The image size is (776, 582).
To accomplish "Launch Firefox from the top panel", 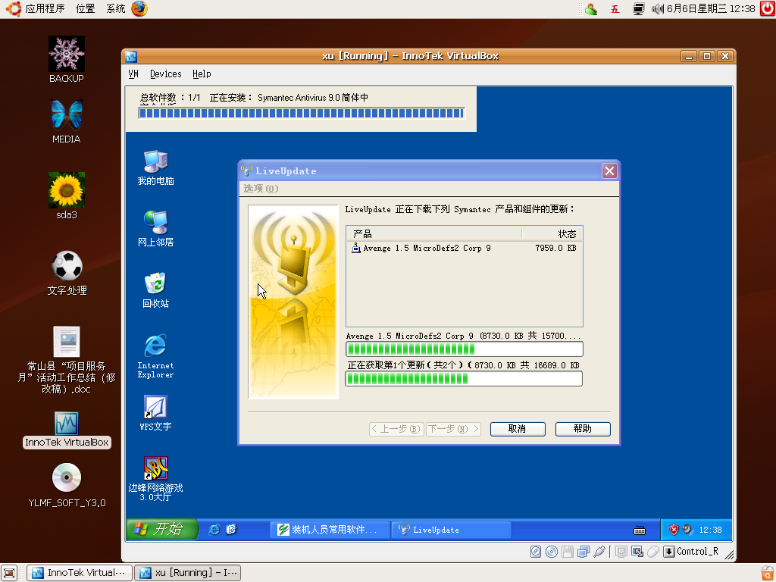I will coord(139,8).
